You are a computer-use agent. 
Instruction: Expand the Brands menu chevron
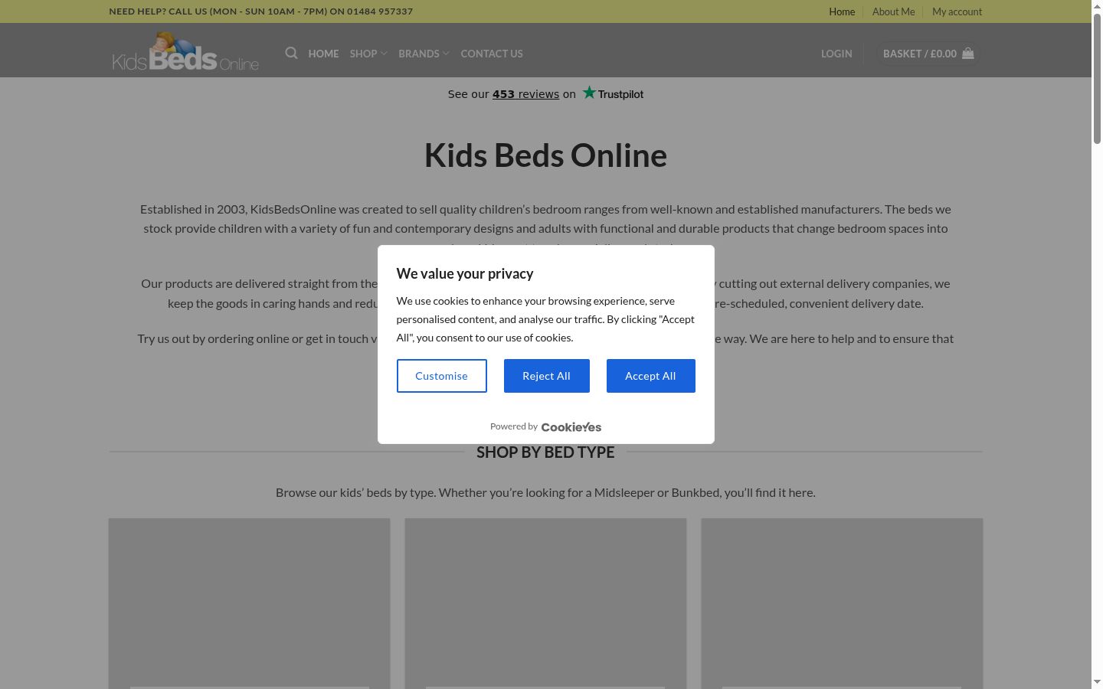[x=446, y=54]
